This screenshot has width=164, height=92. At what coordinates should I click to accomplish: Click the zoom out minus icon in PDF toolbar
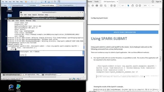[x=137, y=6]
